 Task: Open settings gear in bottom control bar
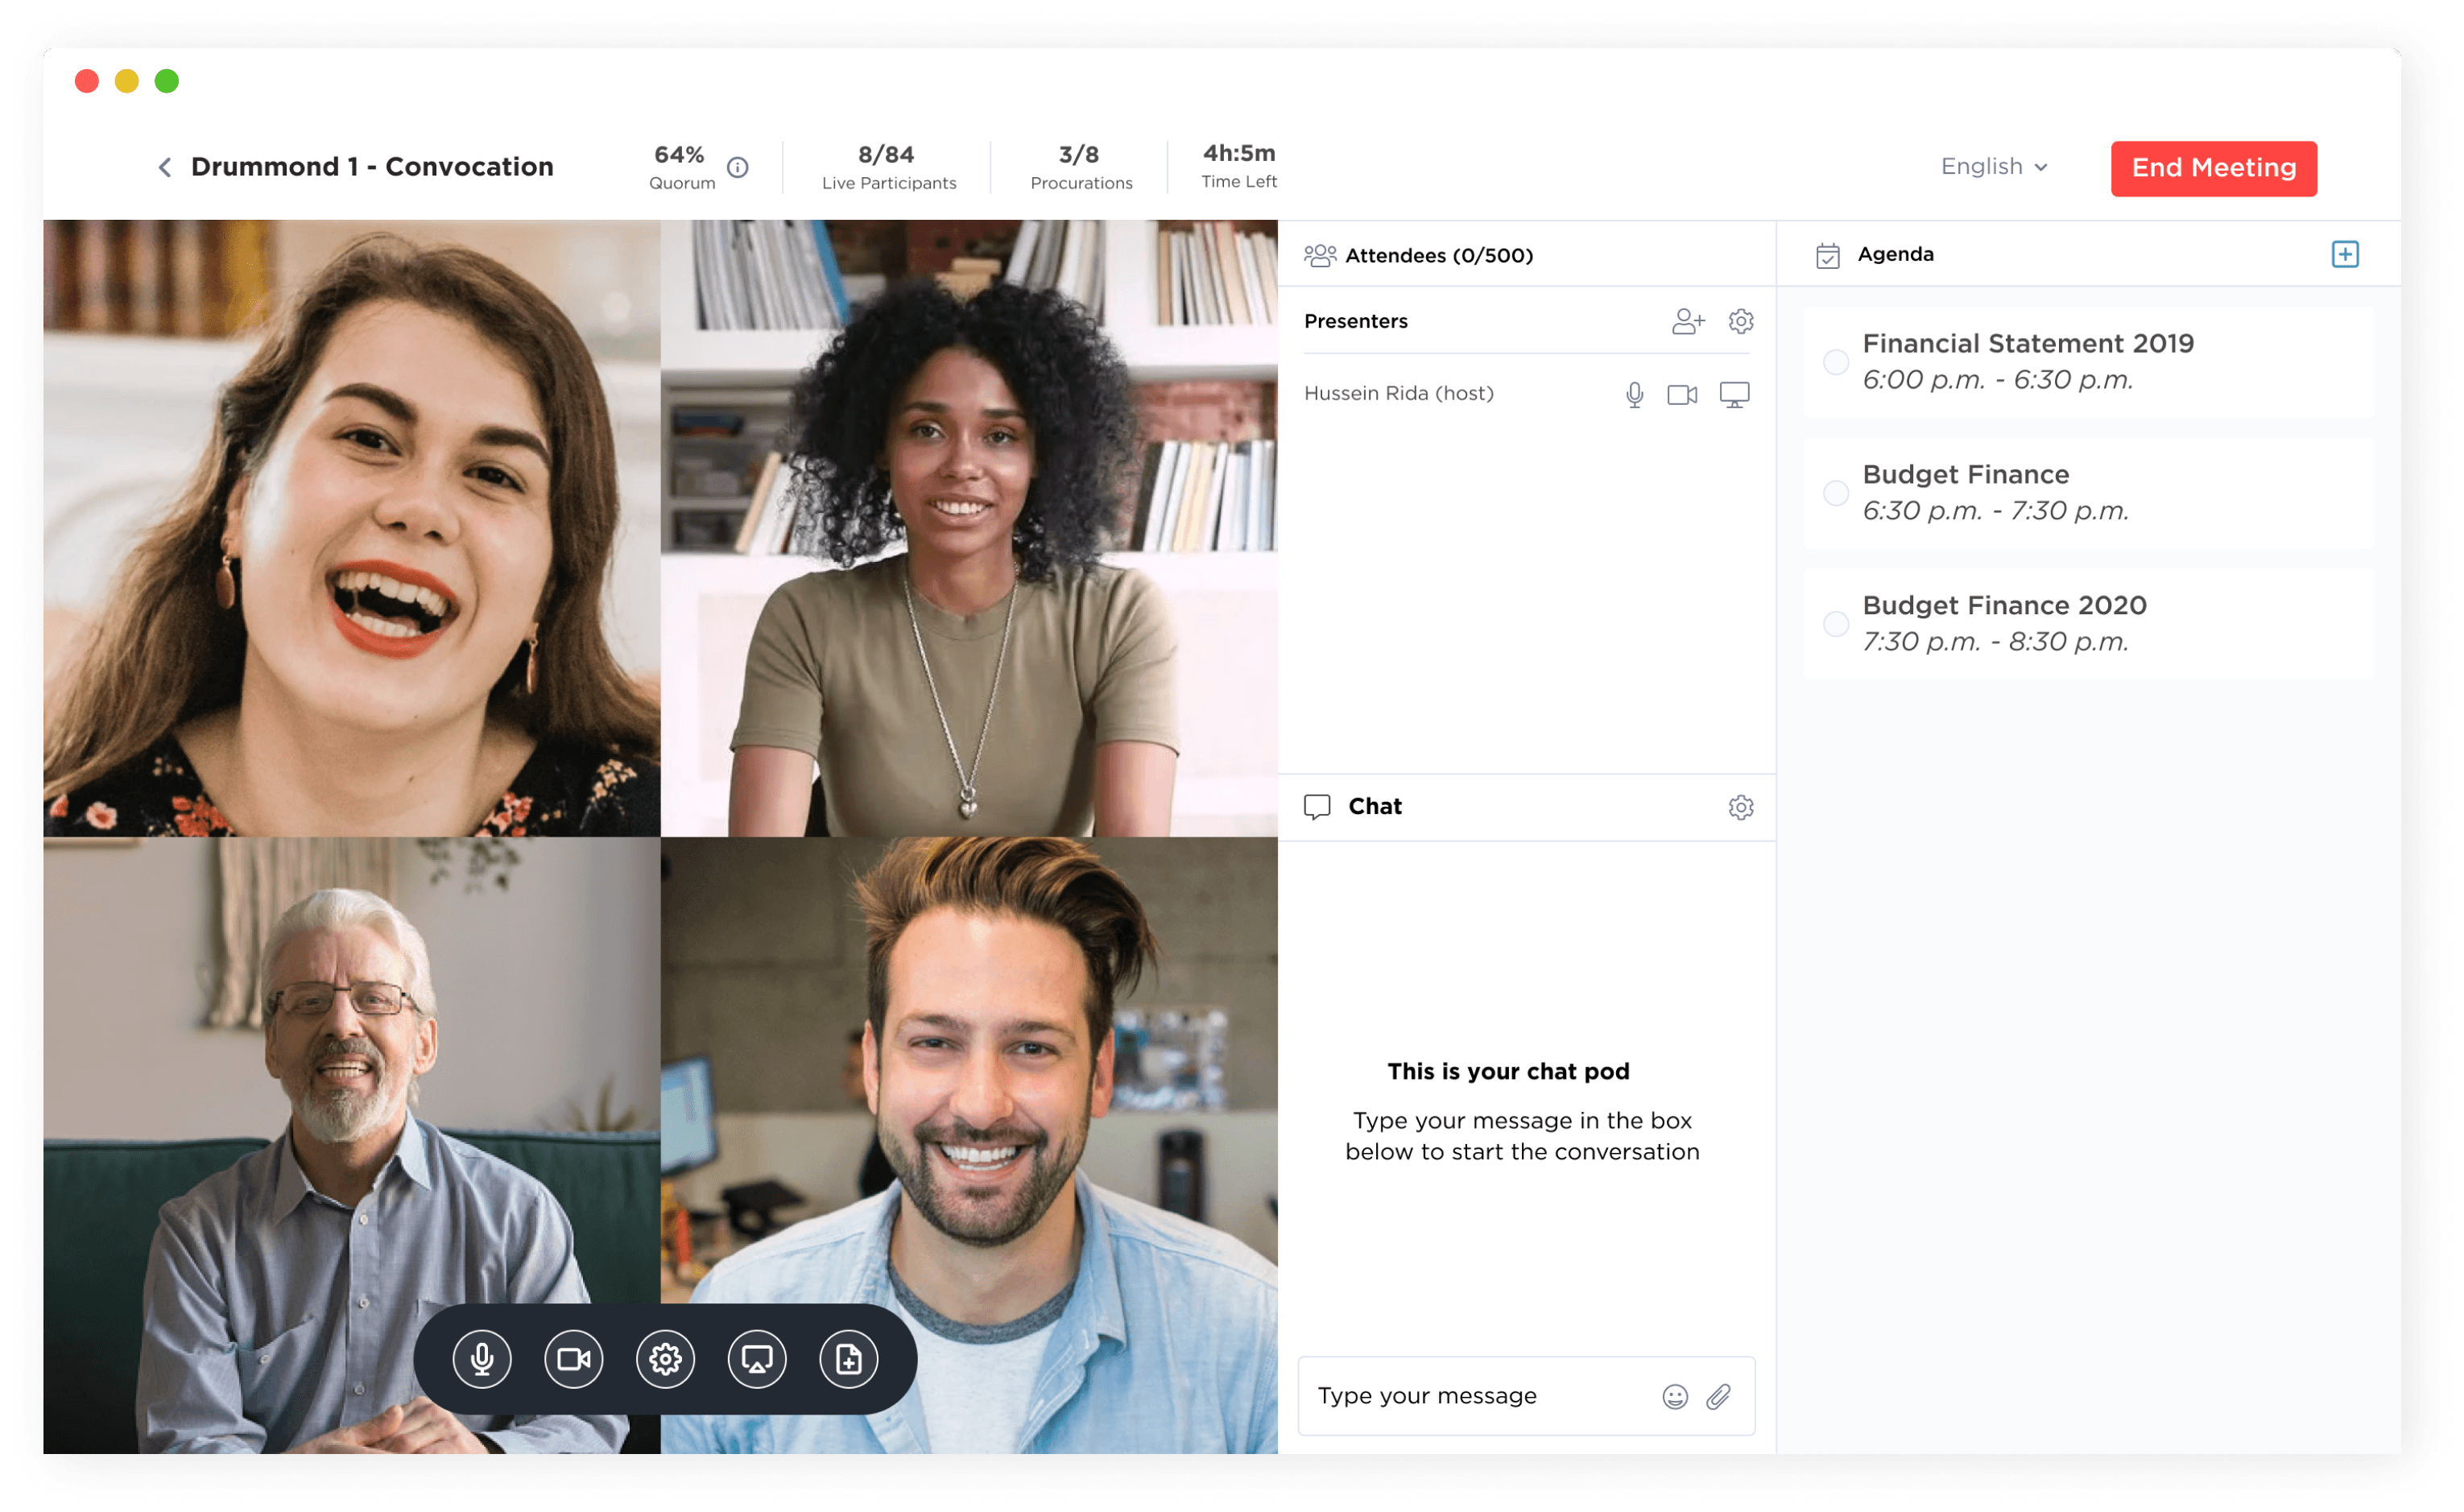(665, 1359)
